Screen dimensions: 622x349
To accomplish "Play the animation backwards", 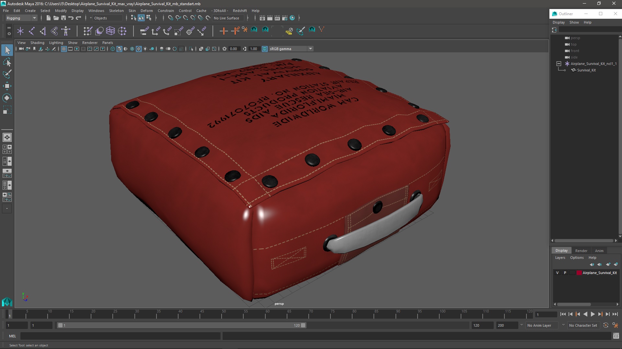I will 585,314.
